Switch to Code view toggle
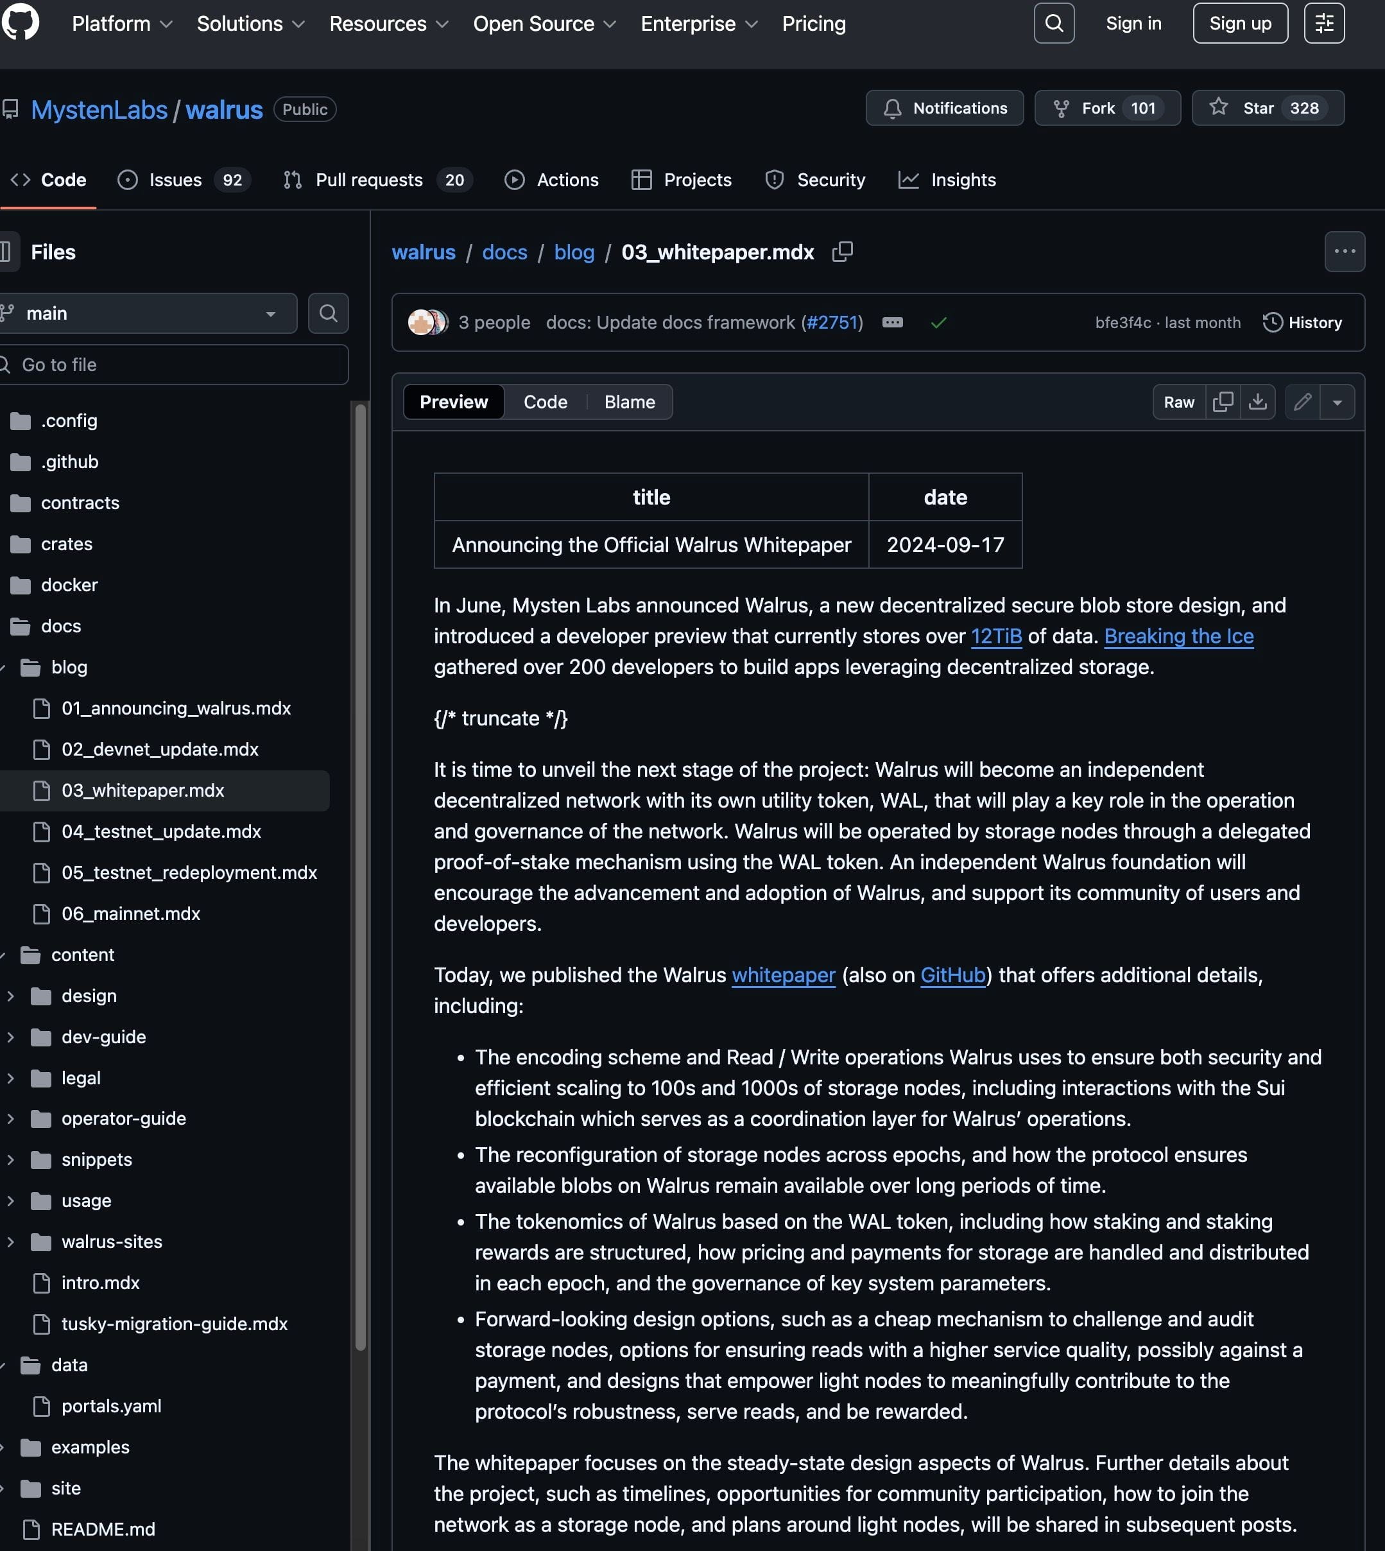Viewport: 1385px width, 1551px height. pyautogui.click(x=545, y=402)
